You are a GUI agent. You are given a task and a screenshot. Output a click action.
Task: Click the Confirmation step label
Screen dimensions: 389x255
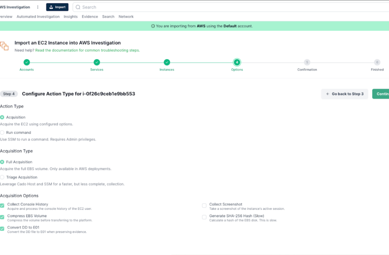coord(307,70)
